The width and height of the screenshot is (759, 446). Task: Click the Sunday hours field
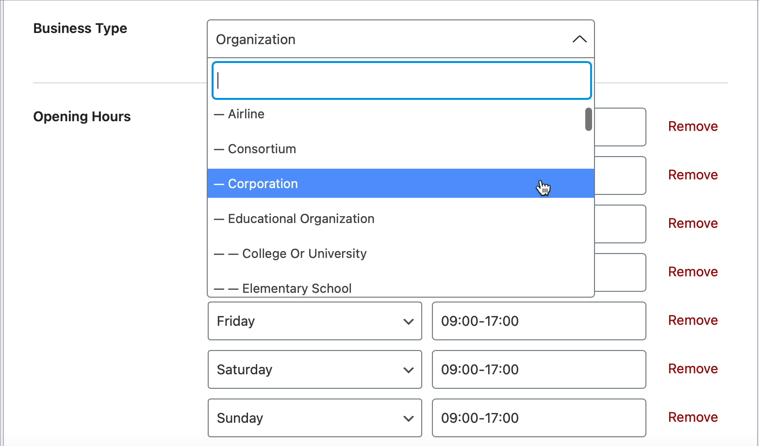(x=539, y=418)
